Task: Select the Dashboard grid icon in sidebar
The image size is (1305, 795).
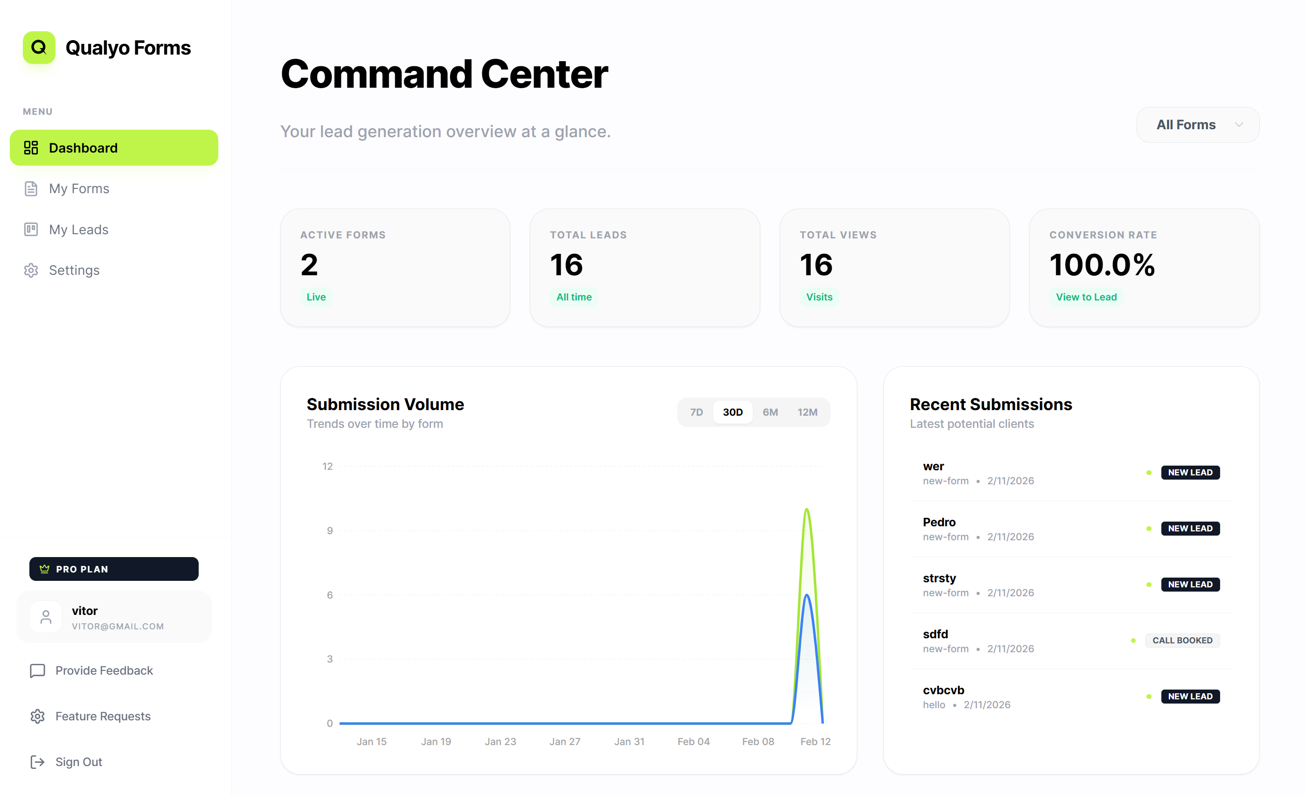Action: (31, 148)
